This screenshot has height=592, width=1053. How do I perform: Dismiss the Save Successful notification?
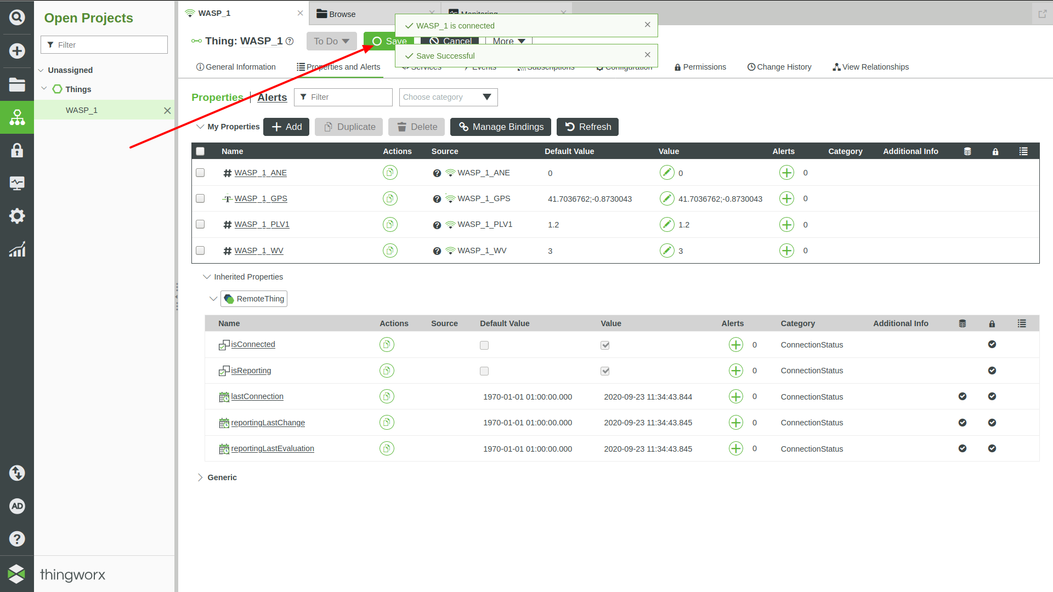[647, 55]
